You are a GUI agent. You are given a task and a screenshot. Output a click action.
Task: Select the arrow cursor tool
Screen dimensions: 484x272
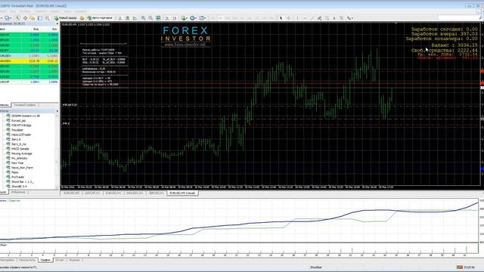coord(281,18)
